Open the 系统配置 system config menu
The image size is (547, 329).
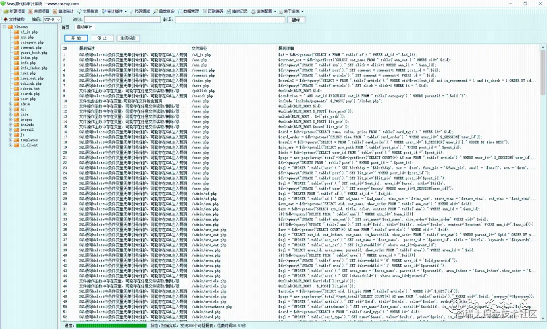(x=263, y=11)
